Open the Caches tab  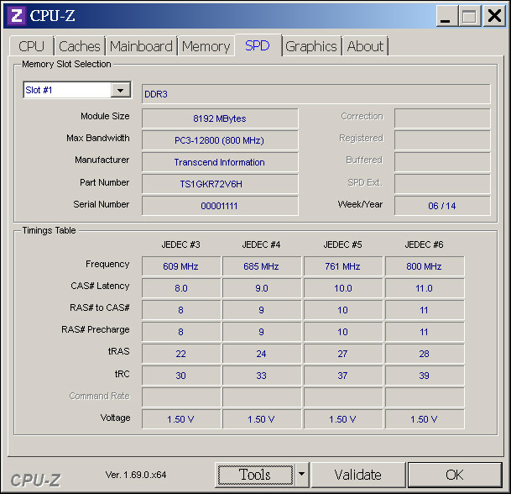tap(80, 46)
